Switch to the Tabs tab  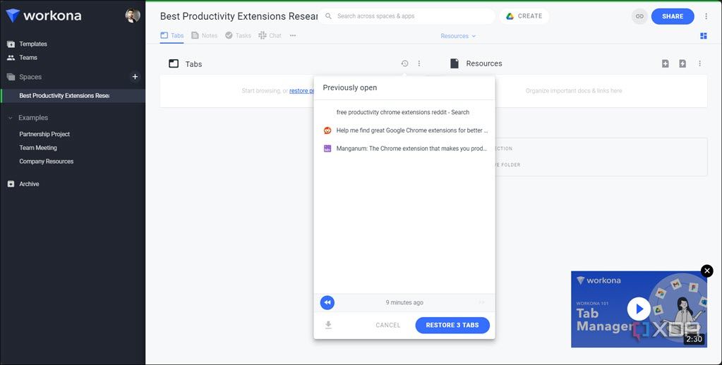(172, 36)
